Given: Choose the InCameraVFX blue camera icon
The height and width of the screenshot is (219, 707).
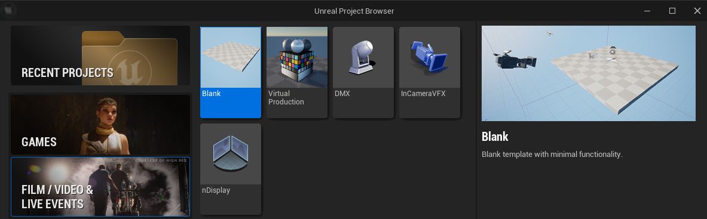Looking at the screenshot, I should click(x=429, y=56).
